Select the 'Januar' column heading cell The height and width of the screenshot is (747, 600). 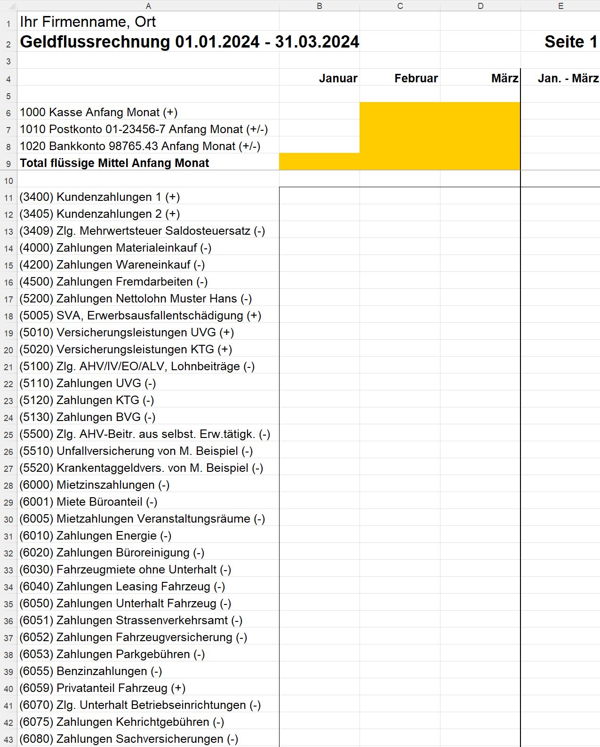tap(338, 78)
